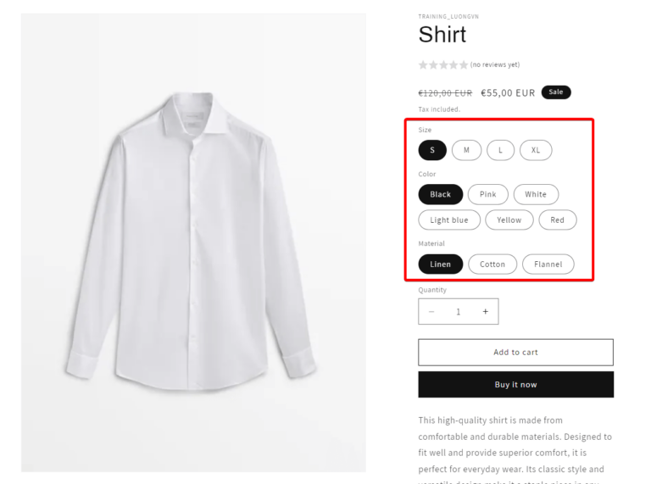
Task: Pick the Pink color option
Action: pyautogui.click(x=488, y=194)
